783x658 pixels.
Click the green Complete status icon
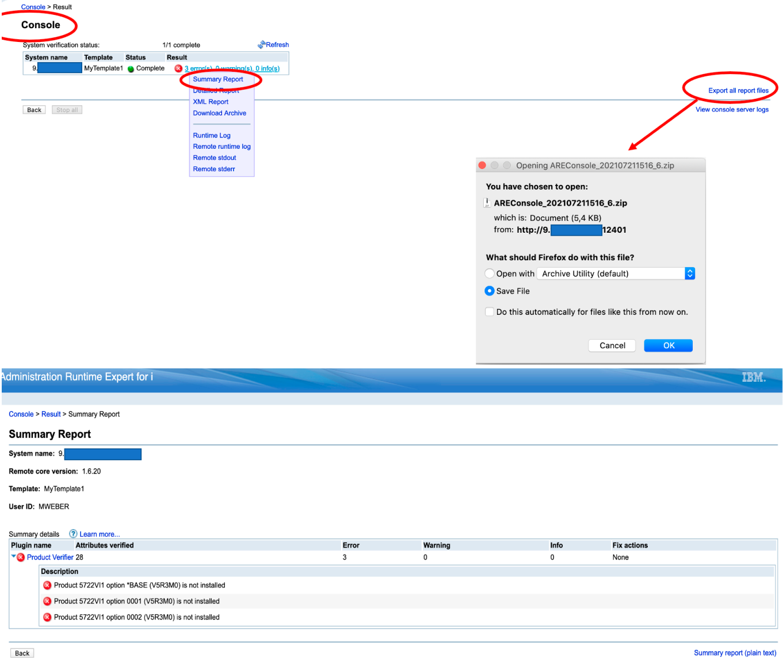[131, 69]
